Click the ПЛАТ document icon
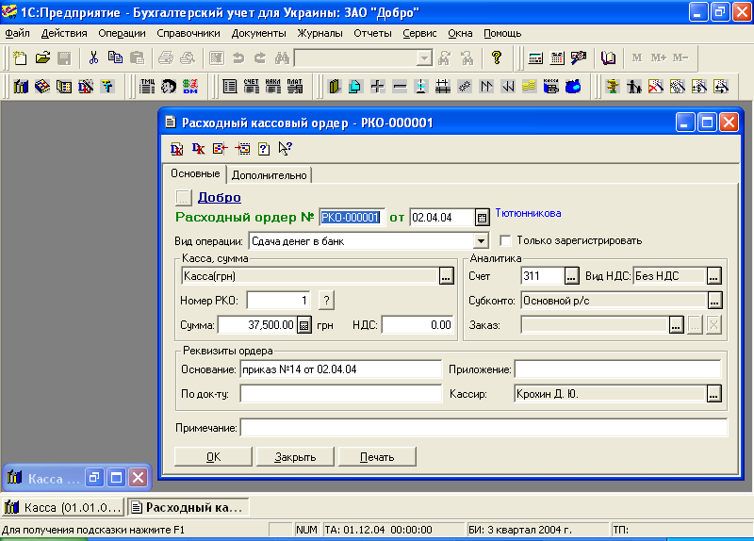Image resolution: width=754 pixels, height=541 pixels. (x=295, y=87)
